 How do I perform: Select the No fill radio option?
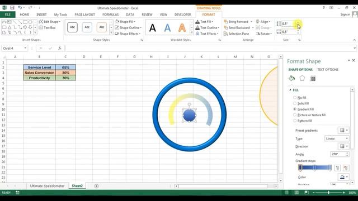295,98
